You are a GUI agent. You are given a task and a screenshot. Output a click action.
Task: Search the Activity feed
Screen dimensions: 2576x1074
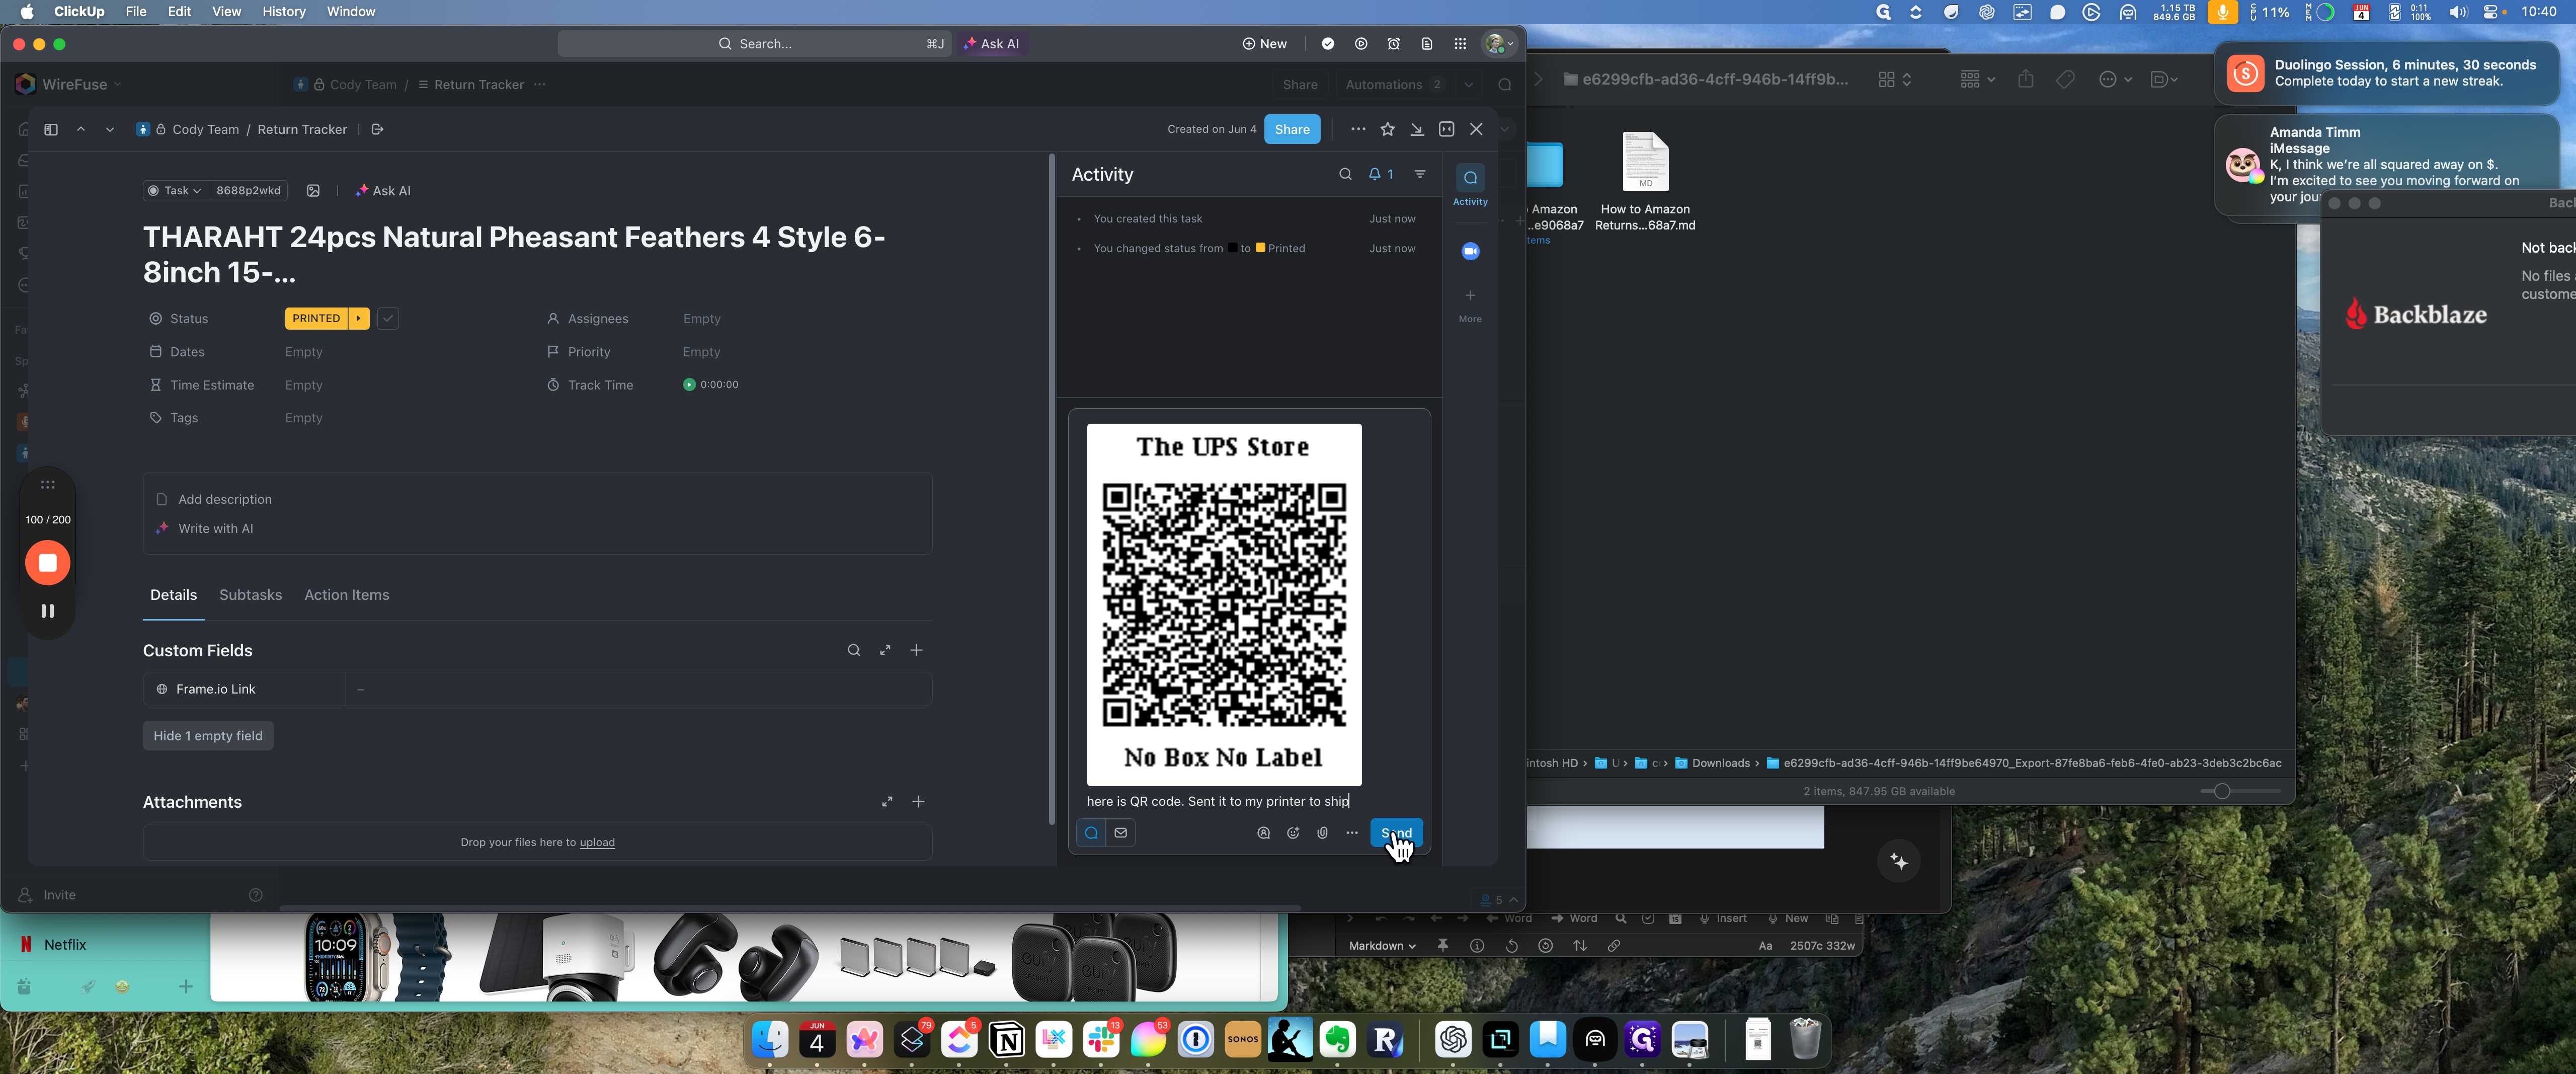1346,174
